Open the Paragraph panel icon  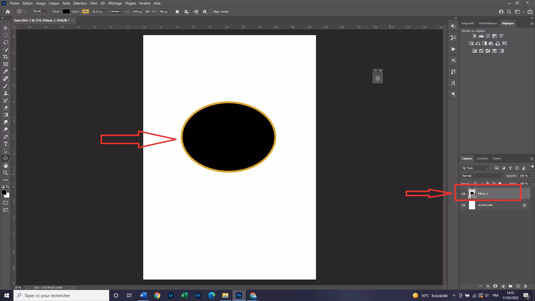pyautogui.click(x=453, y=94)
